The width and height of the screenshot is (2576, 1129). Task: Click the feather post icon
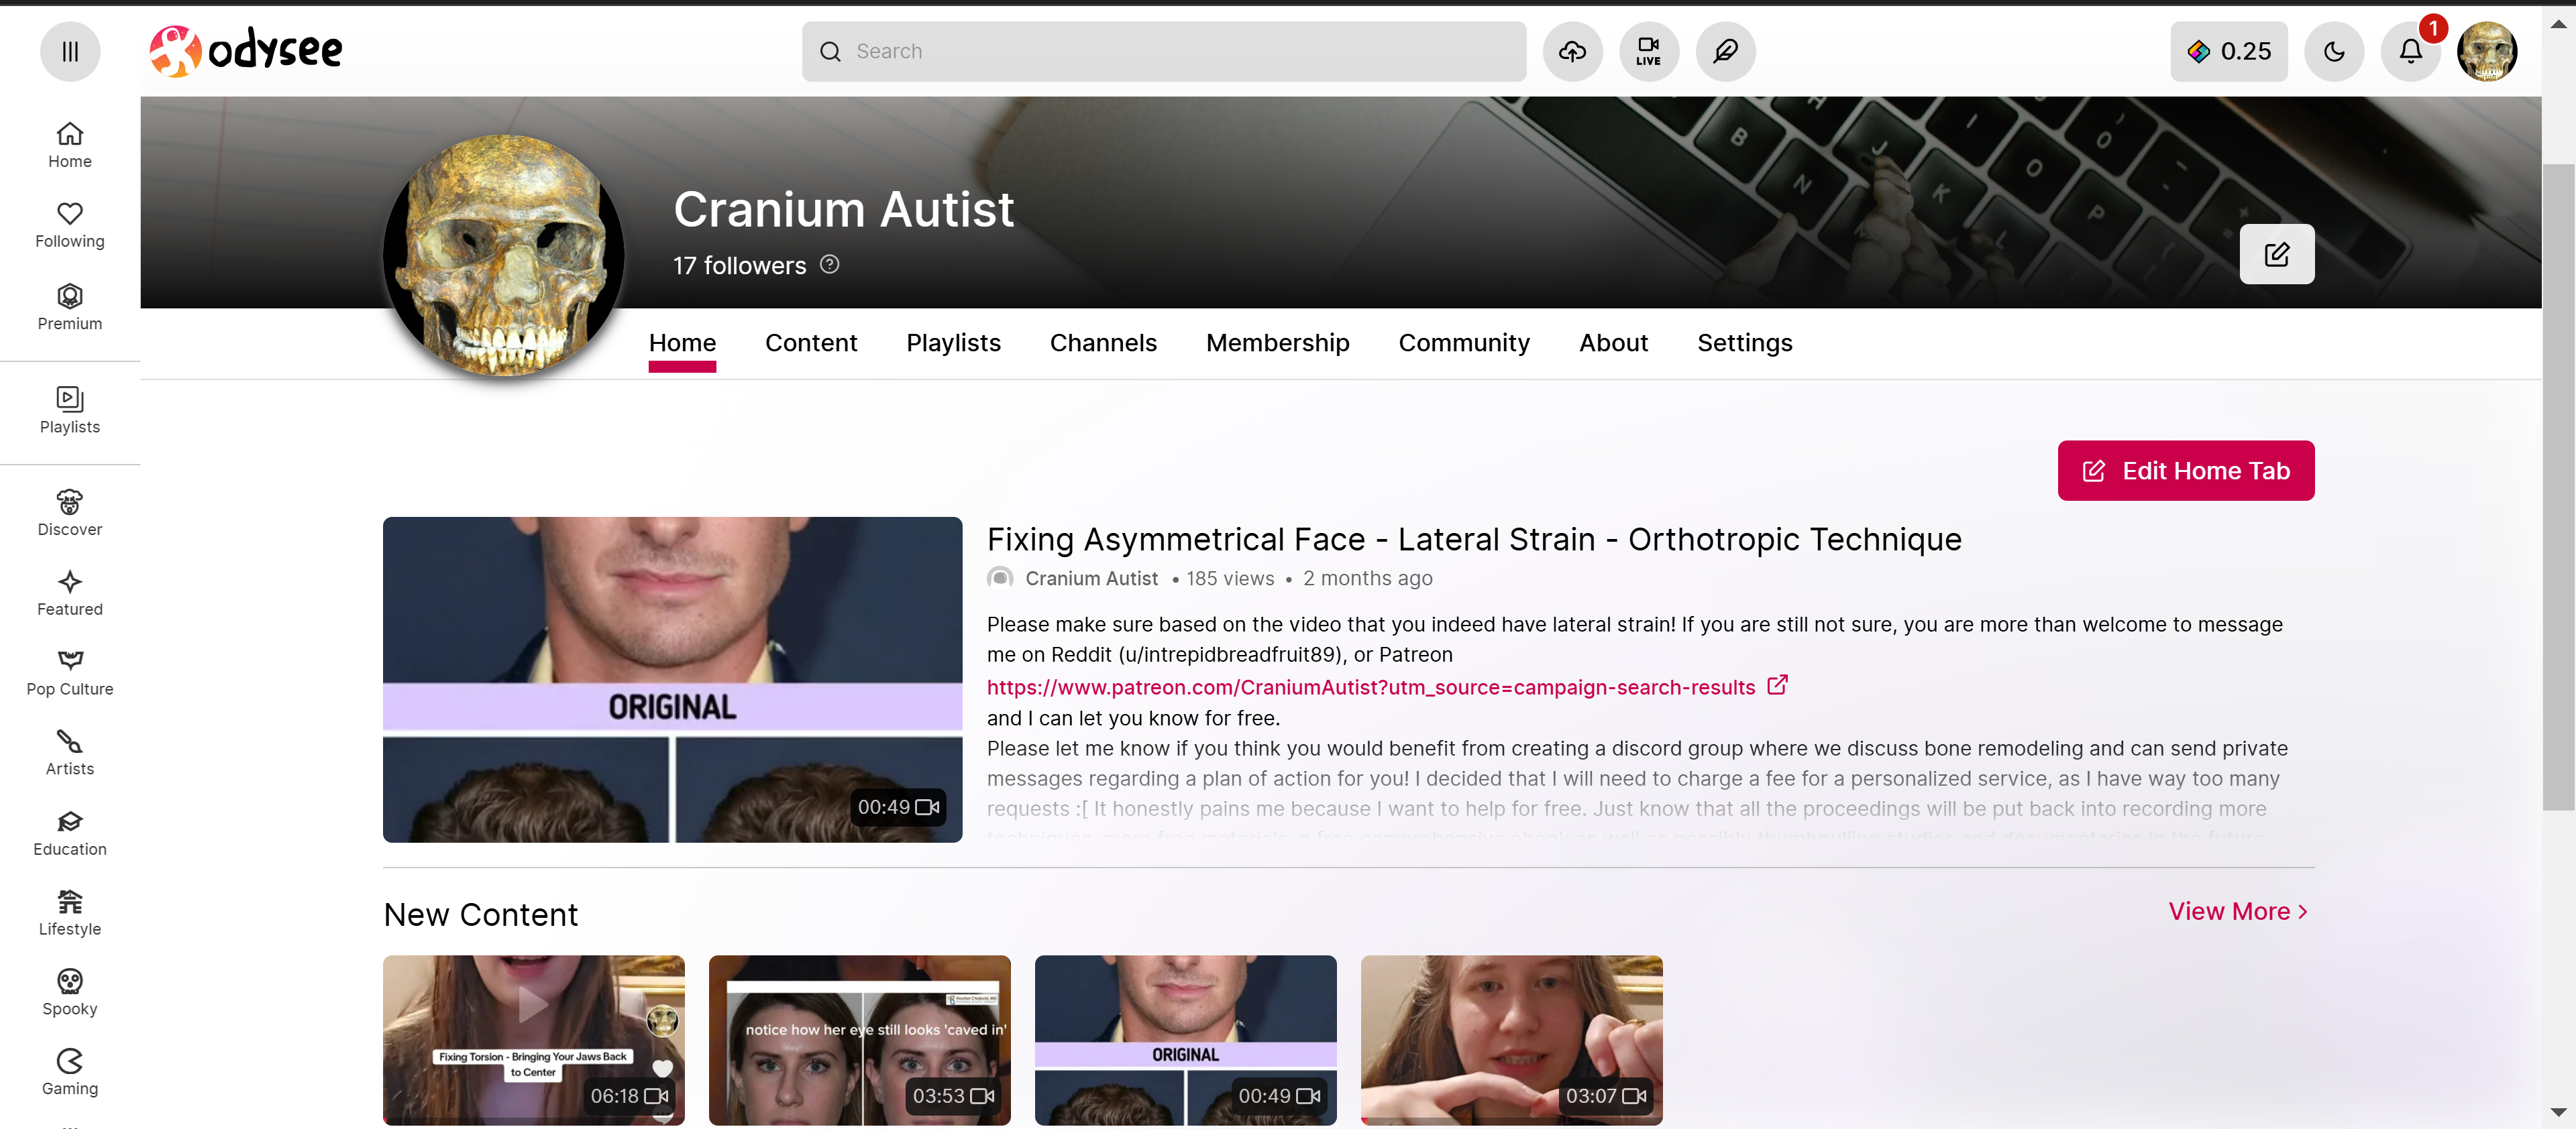pos(1725,51)
